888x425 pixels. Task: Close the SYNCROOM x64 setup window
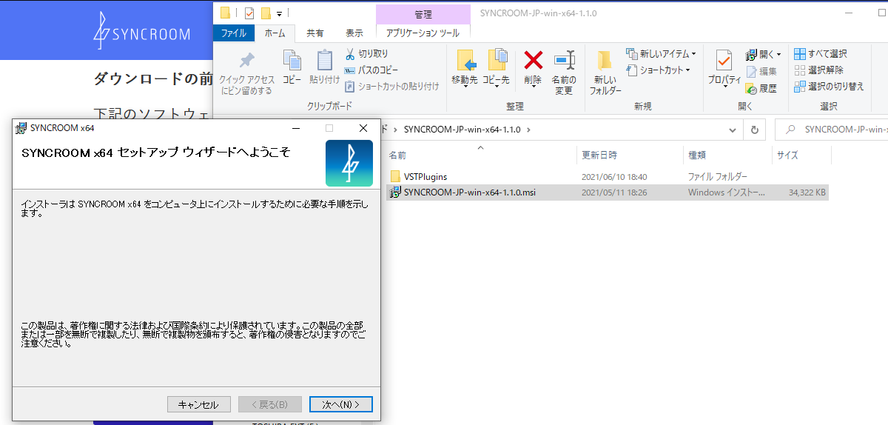point(363,128)
